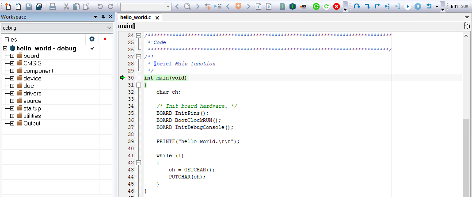This screenshot has width=472, height=197.
Task: Click the Step Out debug icon
Action: click(377, 7)
